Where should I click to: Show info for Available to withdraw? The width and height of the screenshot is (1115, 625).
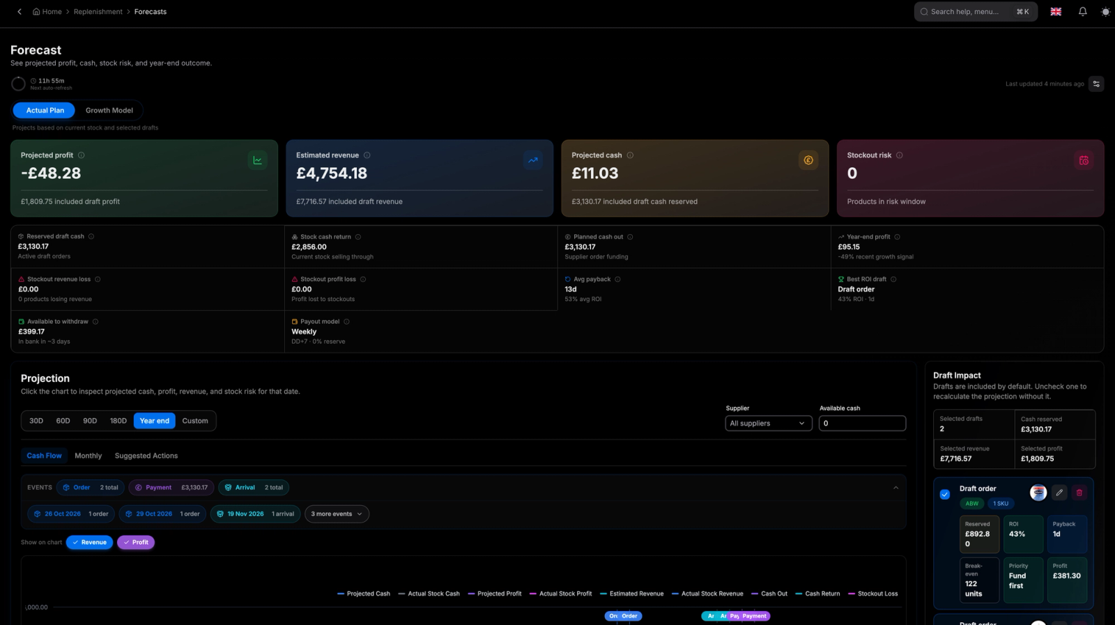tap(95, 322)
